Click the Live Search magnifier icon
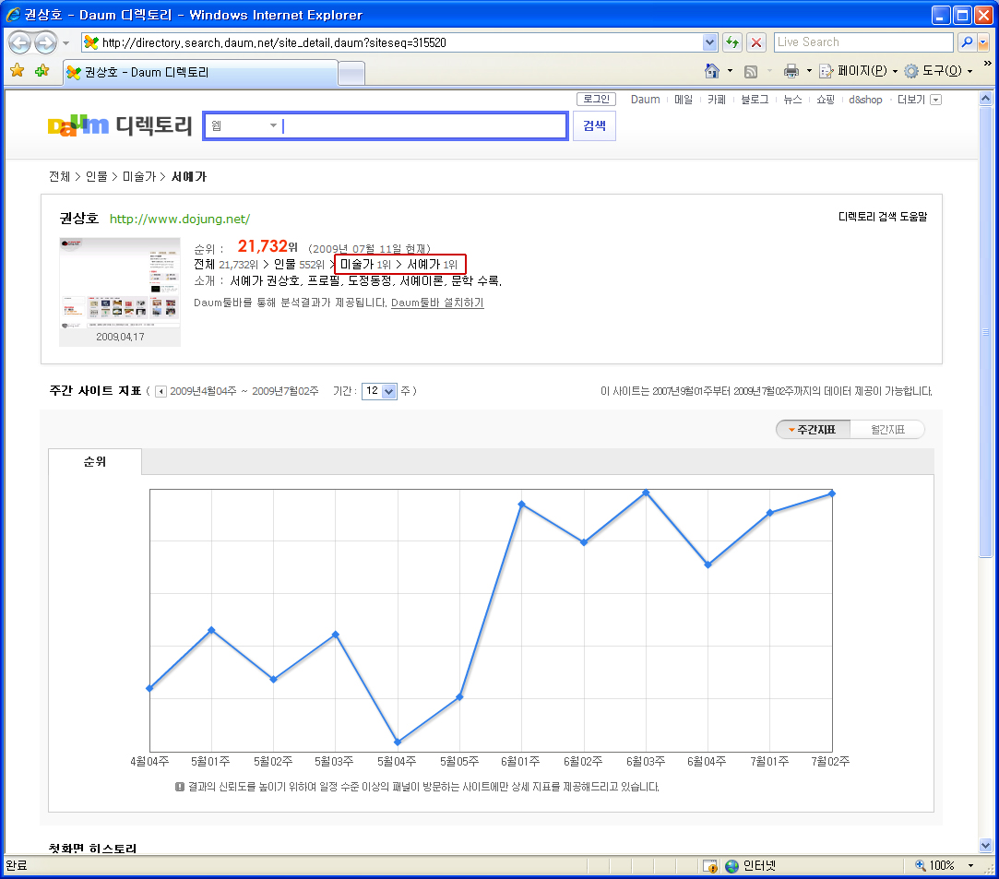The height and width of the screenshot is (879, 999). click(x=967, y=42)
